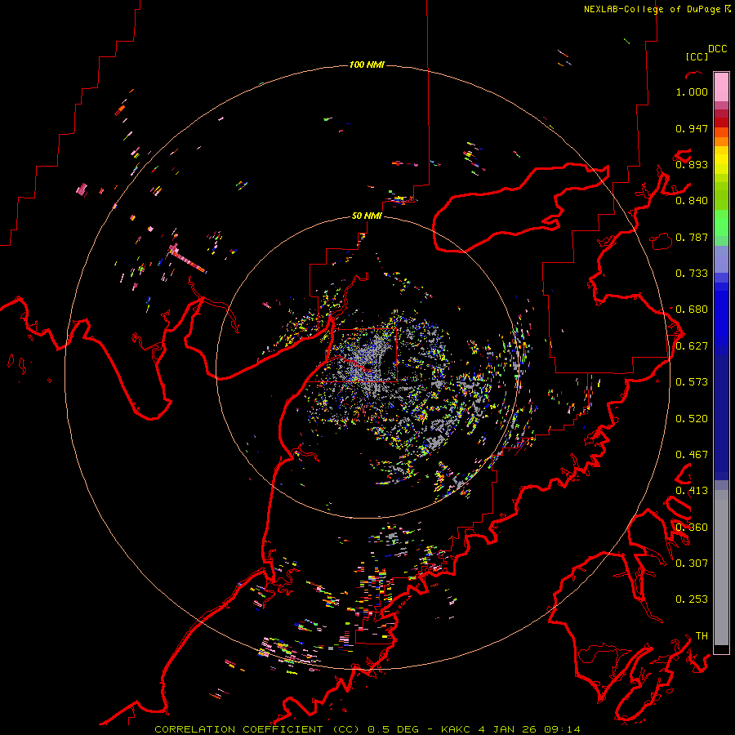Click the 0.787 color scale value
735x735 pixels.
click(x=692, y=237)
